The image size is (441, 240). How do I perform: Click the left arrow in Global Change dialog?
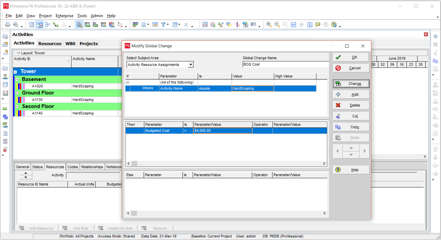(338, 151)
